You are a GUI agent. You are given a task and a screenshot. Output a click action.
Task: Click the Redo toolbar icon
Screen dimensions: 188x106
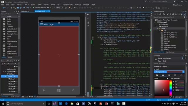pyautogui.click(x=28, y=8)
